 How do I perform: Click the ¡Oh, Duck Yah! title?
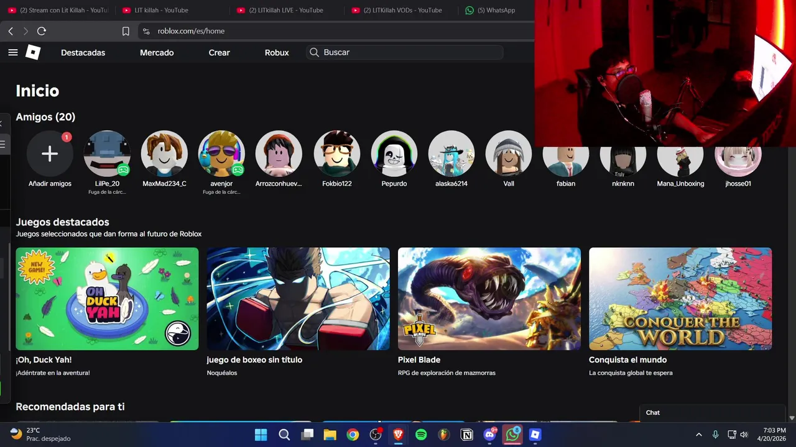point(44,359)
